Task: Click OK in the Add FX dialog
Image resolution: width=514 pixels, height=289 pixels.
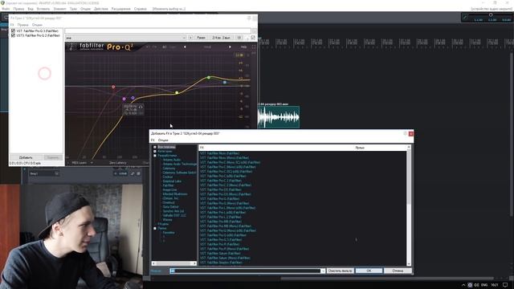Action: tap(369, 271)
